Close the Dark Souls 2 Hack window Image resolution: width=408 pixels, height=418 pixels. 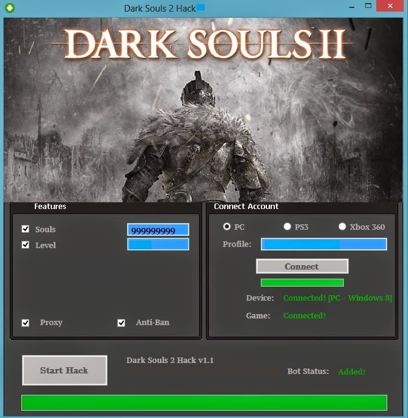click(x=390, y=6)
